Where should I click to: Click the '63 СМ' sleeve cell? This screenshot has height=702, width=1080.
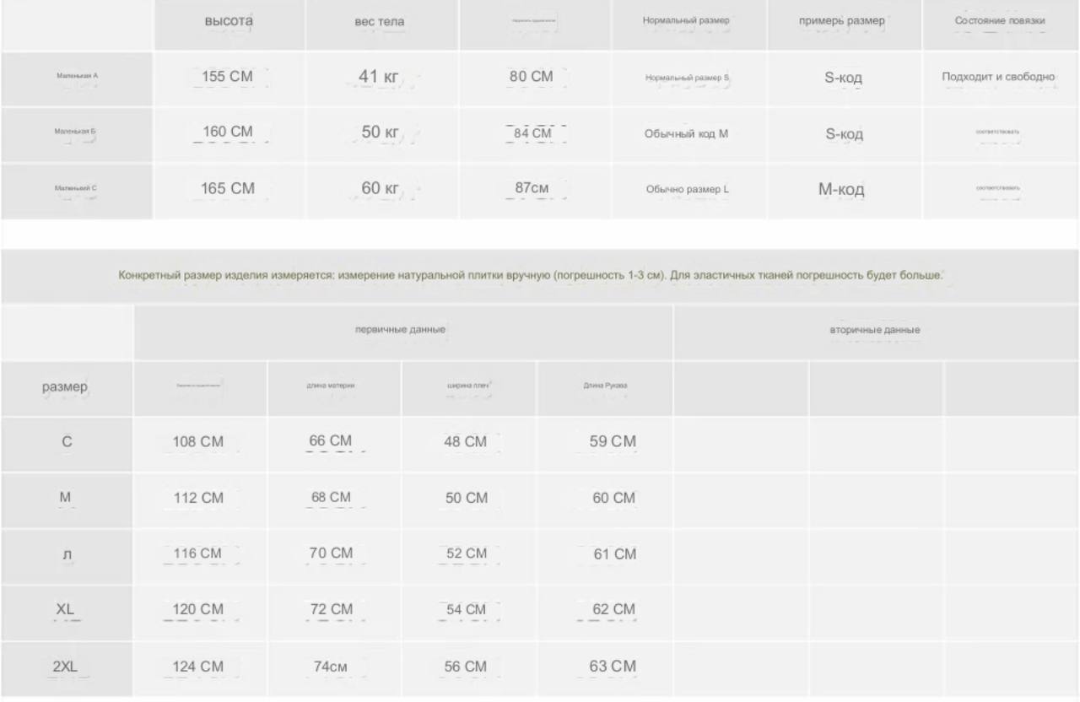click(613, 667)
